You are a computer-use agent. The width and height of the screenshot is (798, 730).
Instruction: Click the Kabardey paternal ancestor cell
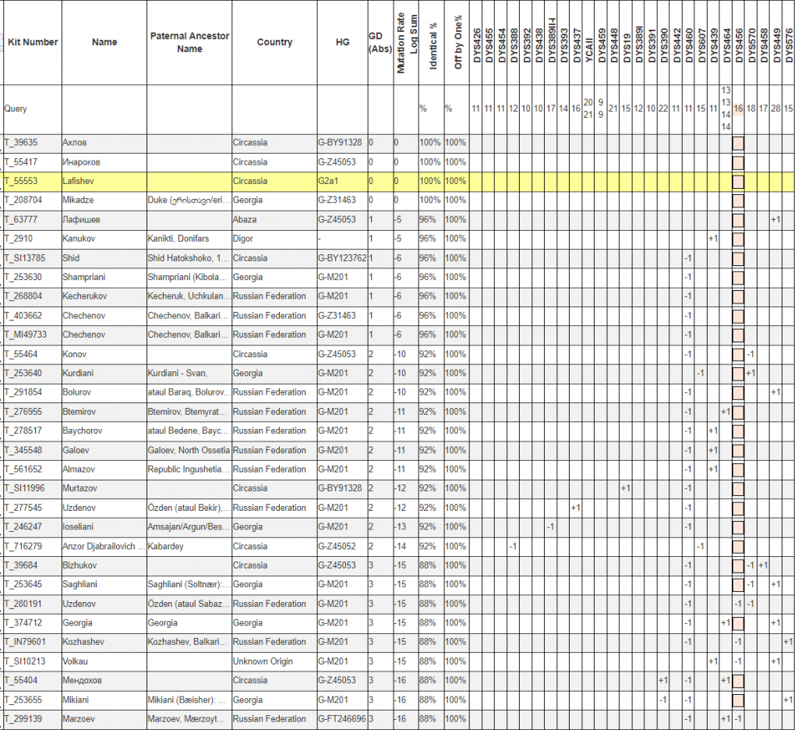point(189,546)
